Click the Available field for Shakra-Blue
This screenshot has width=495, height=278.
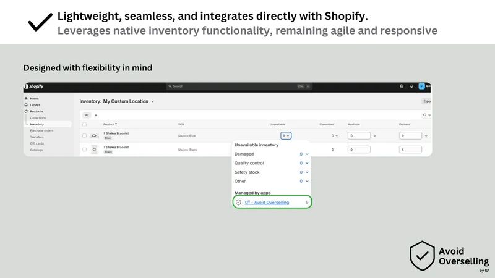pos(359,135)
